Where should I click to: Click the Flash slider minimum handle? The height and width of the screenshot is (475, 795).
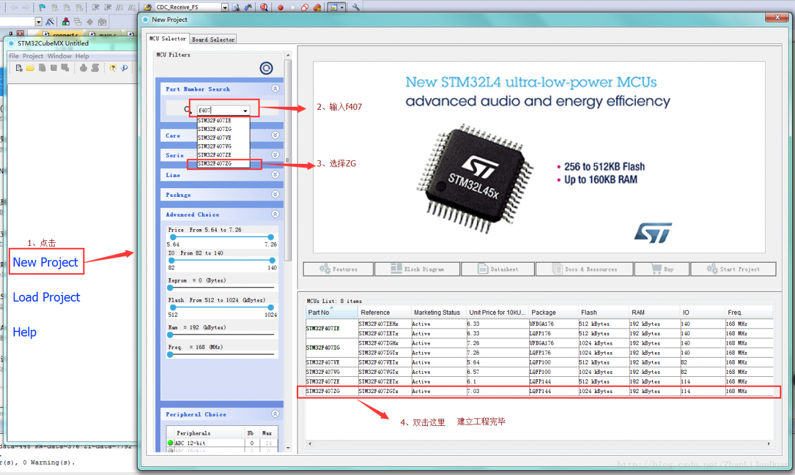pos(173,307)
